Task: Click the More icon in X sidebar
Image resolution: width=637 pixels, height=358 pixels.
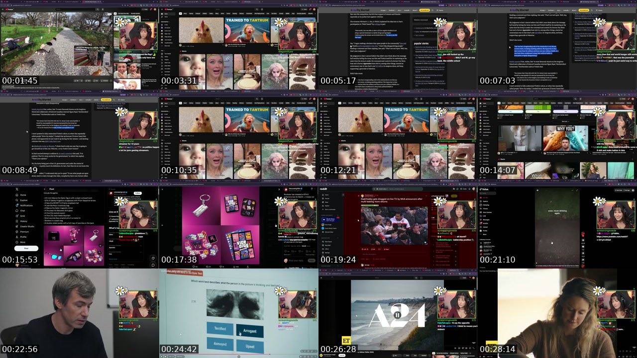Action: (16, 242)
